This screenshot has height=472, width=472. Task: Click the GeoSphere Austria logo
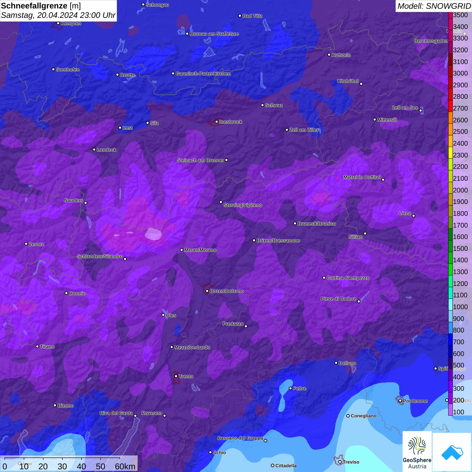(x=417, y=452)
